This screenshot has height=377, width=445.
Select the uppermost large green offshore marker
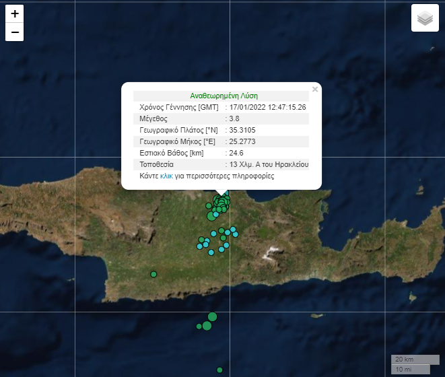pyautogui.click(x=212, y=316)
